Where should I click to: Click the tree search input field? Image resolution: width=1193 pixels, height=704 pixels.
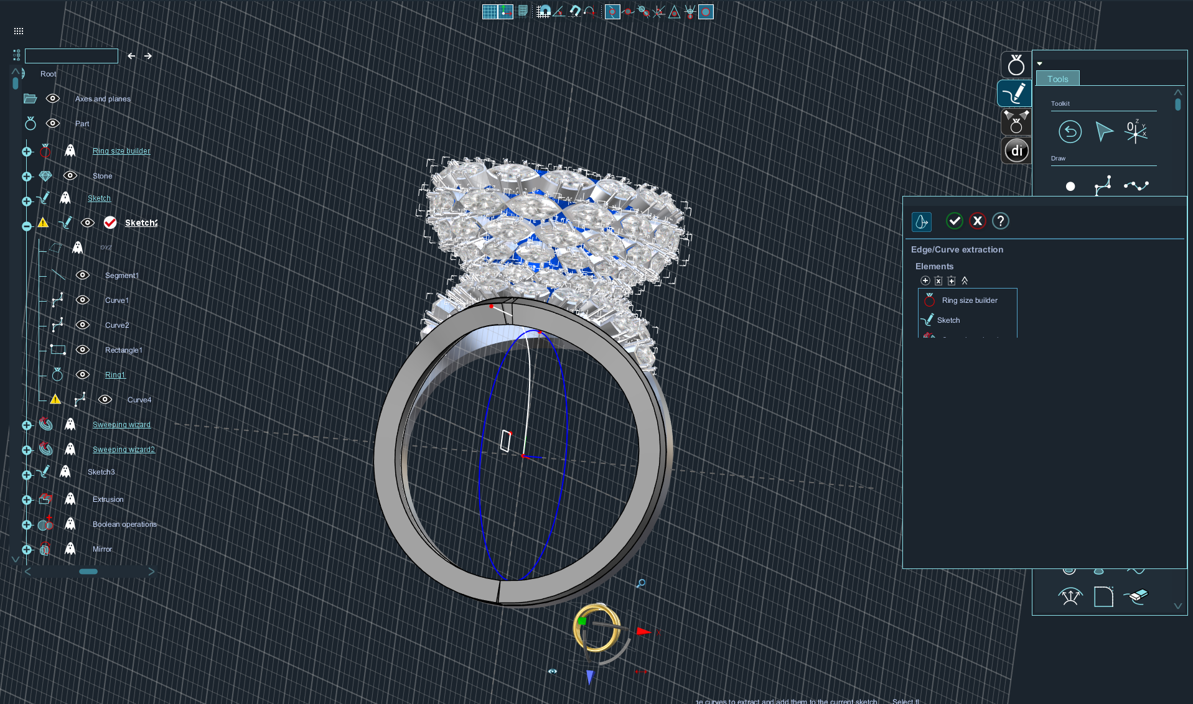72,56
